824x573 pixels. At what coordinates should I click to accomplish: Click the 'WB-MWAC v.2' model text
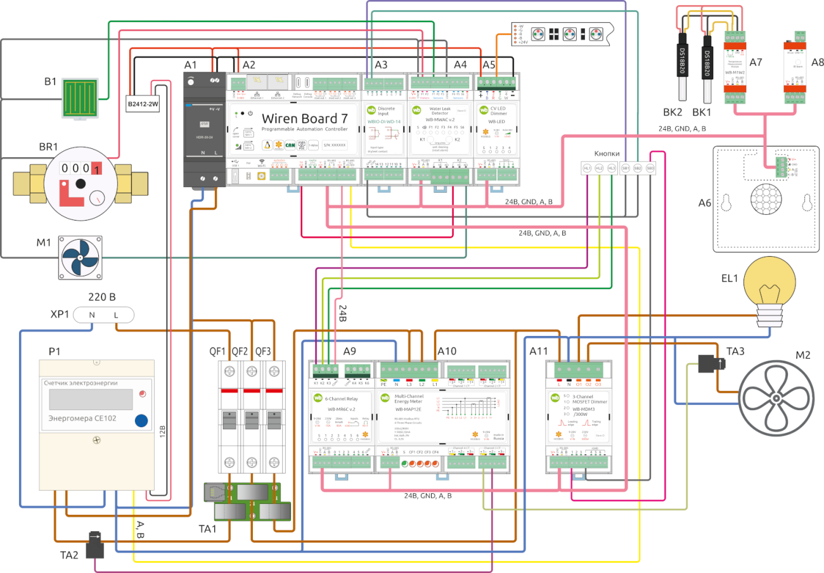coord(440,120)
